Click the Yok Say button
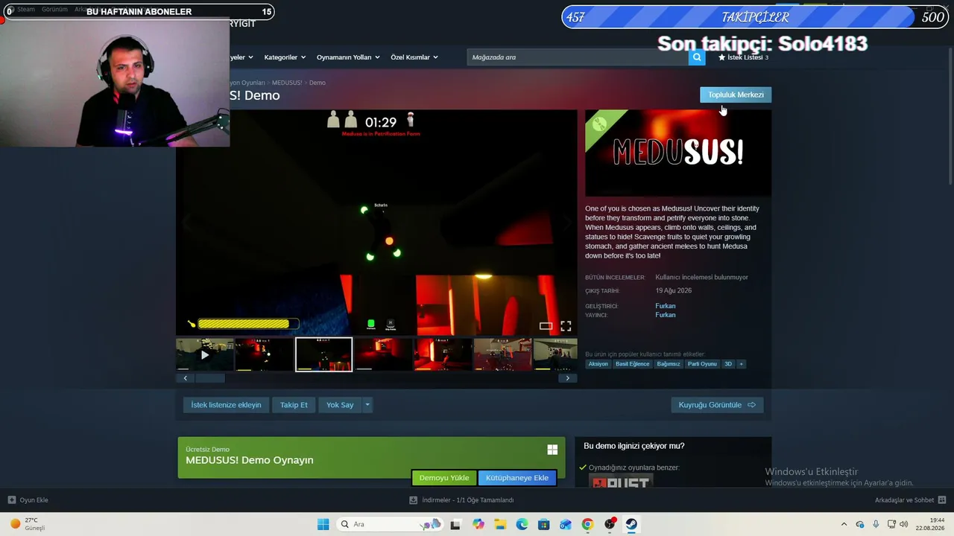Screen dimensions: 954x536 [340, 405]
